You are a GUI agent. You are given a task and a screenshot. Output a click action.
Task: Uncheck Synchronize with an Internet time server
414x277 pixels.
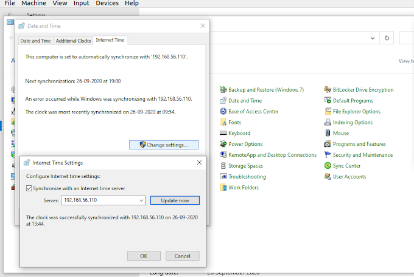pos(29,188)
